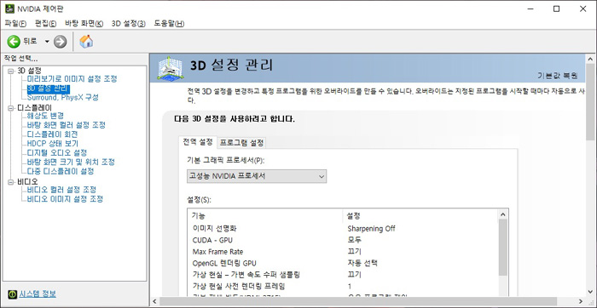Click the NVIDIA logo in title bar
This screenshot has height=308, width=597.
[9, 9]
